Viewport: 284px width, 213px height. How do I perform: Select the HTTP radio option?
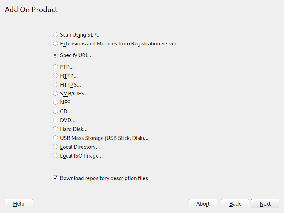click(x=55, y=76)
